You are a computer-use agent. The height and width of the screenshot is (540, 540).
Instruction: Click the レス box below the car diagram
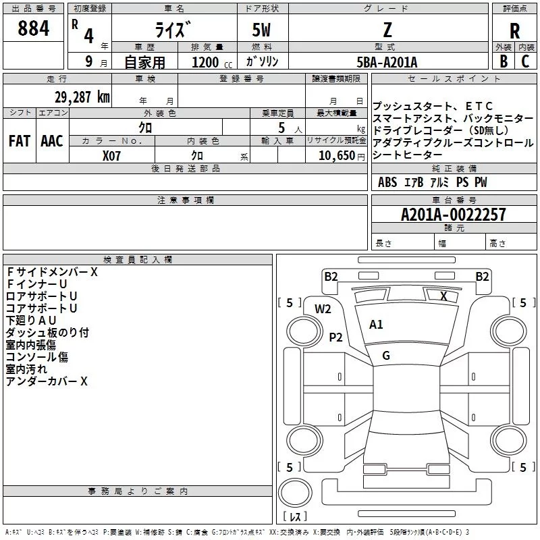[295, 517]
